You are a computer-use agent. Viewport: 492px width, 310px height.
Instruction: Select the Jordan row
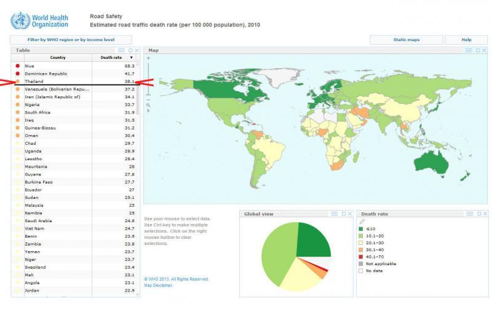point(75,290)
